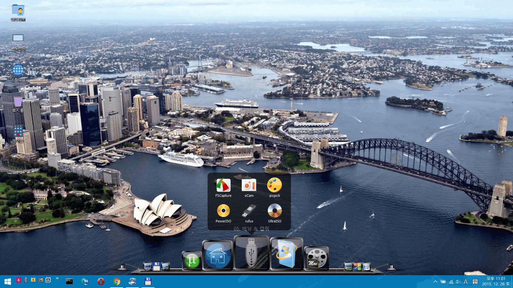Open the SYSTEM folder on desktop
513x288 pixels.
tap(18, 13)
